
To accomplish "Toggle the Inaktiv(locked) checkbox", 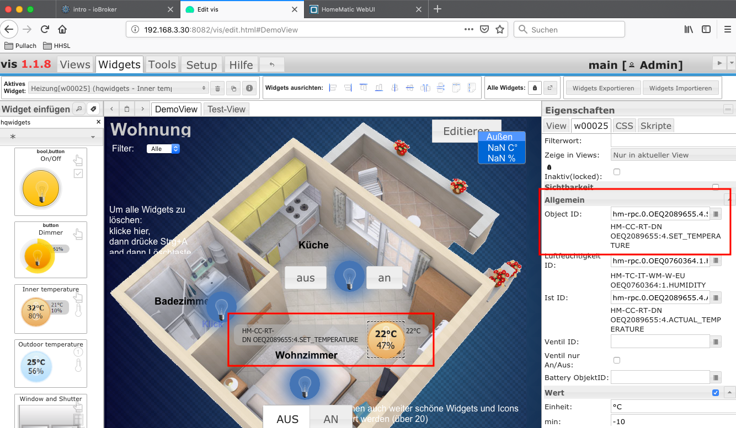I will pyautogui.click(x=617, y=172).
